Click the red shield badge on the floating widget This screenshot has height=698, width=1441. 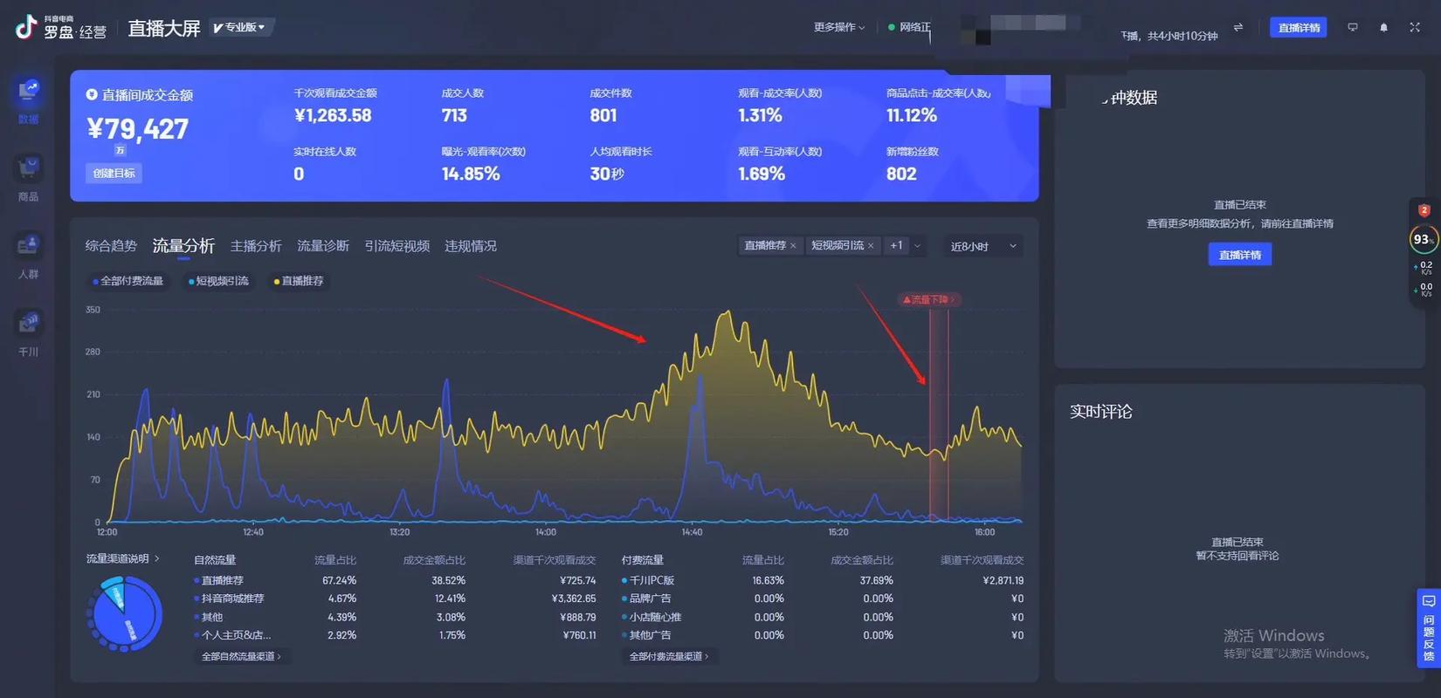click(x=1424, y=210)
